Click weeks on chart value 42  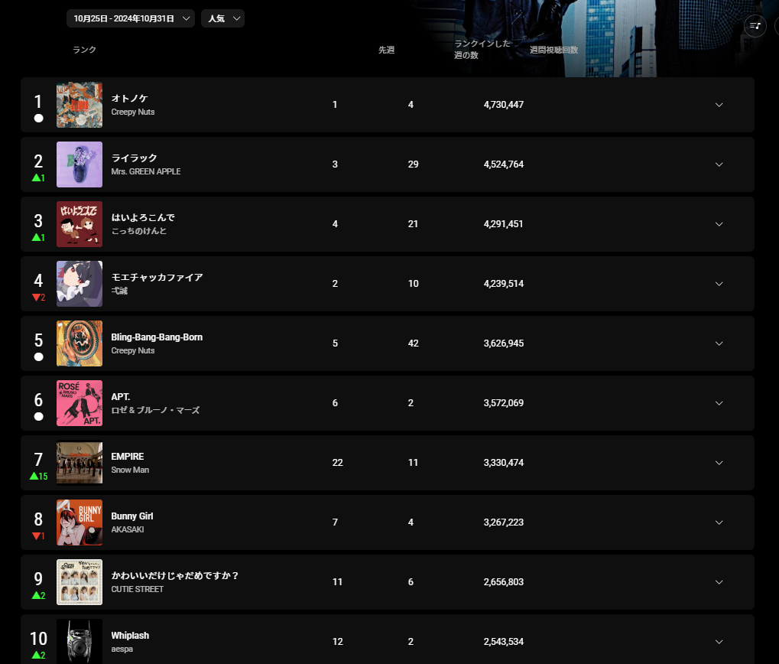pyautogui.click(x=414, y=343)
